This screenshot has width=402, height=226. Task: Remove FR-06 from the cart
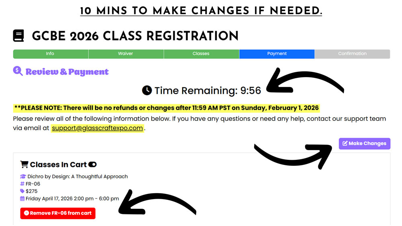click(58, 213)
